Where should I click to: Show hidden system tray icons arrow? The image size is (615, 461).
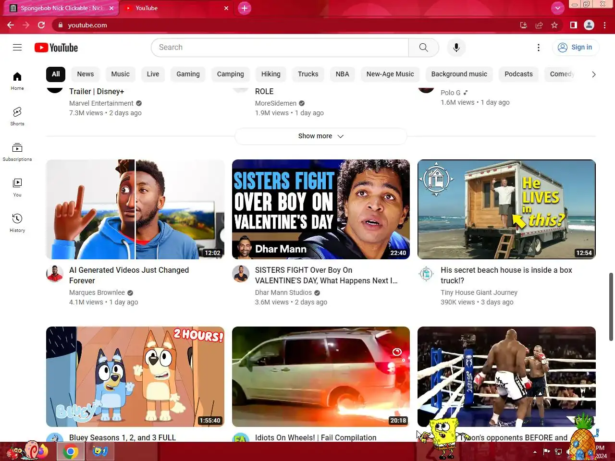click(x=535, y=451)
